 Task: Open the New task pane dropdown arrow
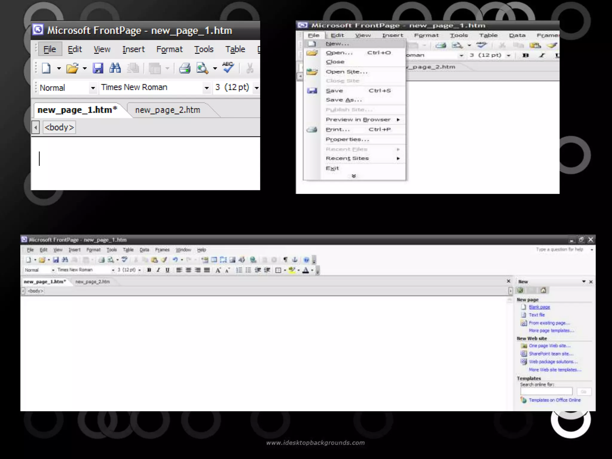(x=584, y=281)
